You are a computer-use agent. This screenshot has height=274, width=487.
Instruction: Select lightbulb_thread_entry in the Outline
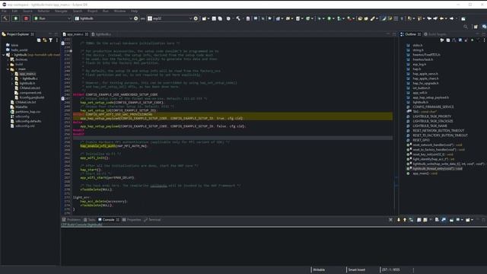tap(438, 169)
